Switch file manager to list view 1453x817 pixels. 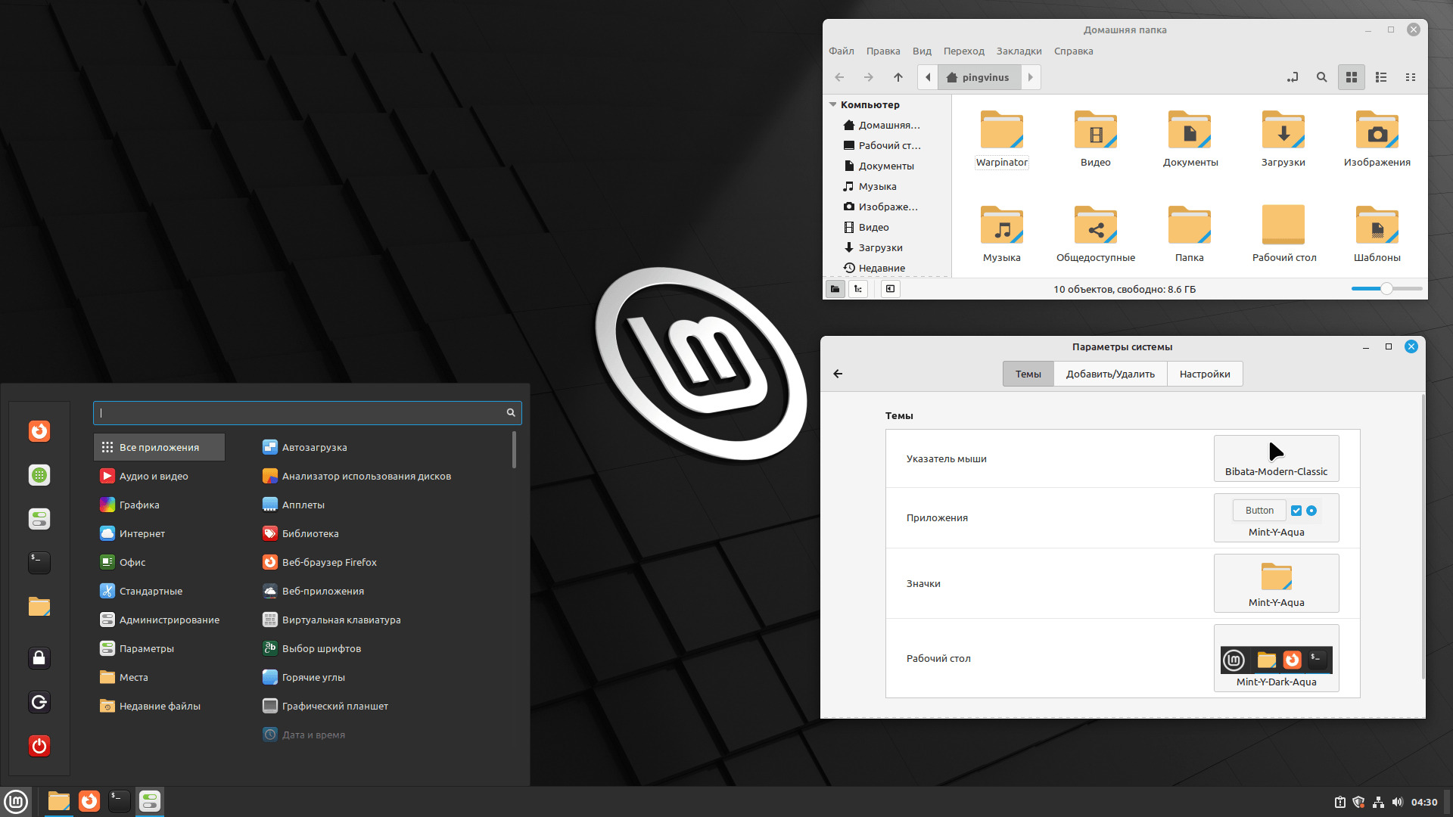(1381, 77)
